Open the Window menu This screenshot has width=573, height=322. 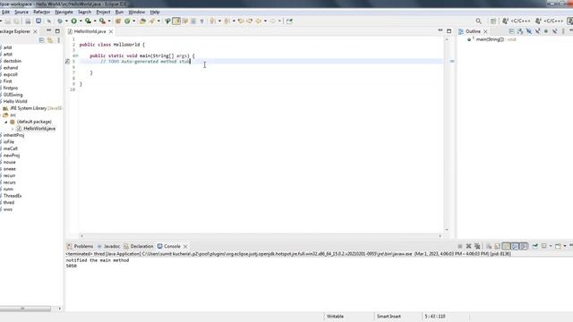tap(137, 12)
